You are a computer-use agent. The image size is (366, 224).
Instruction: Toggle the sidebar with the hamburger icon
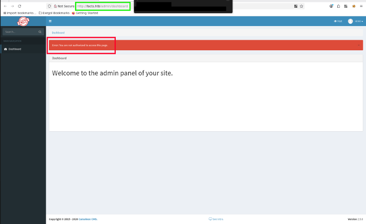50,21
